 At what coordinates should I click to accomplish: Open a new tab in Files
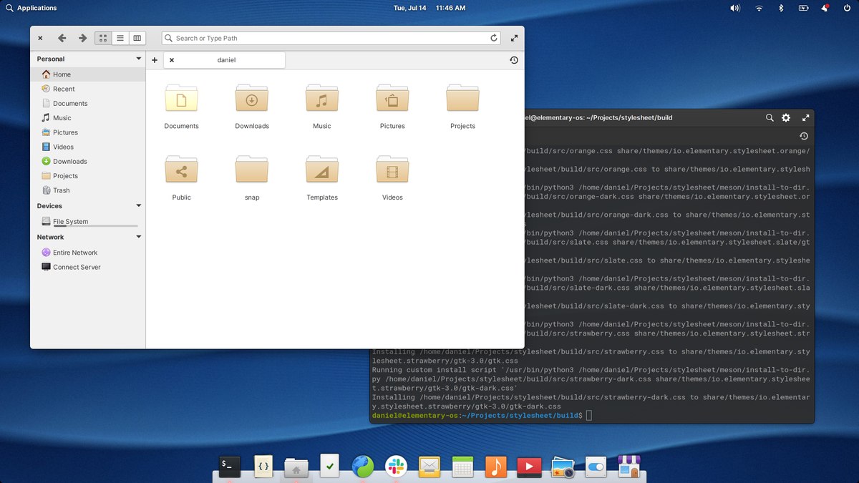click(x=155, y=60)
